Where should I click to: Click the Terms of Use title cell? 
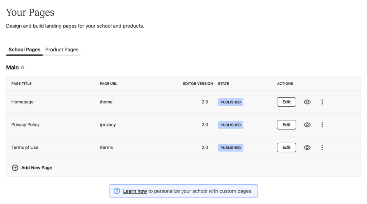[x=25, y=148]
